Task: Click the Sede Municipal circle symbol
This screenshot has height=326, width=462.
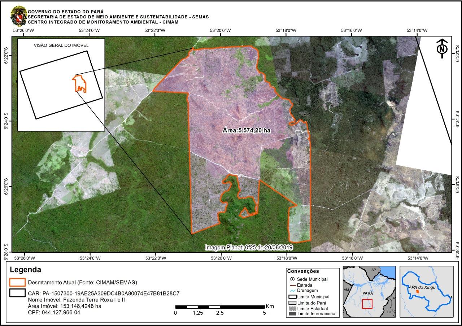Action: pyautogui.click(x=292, y=279)
